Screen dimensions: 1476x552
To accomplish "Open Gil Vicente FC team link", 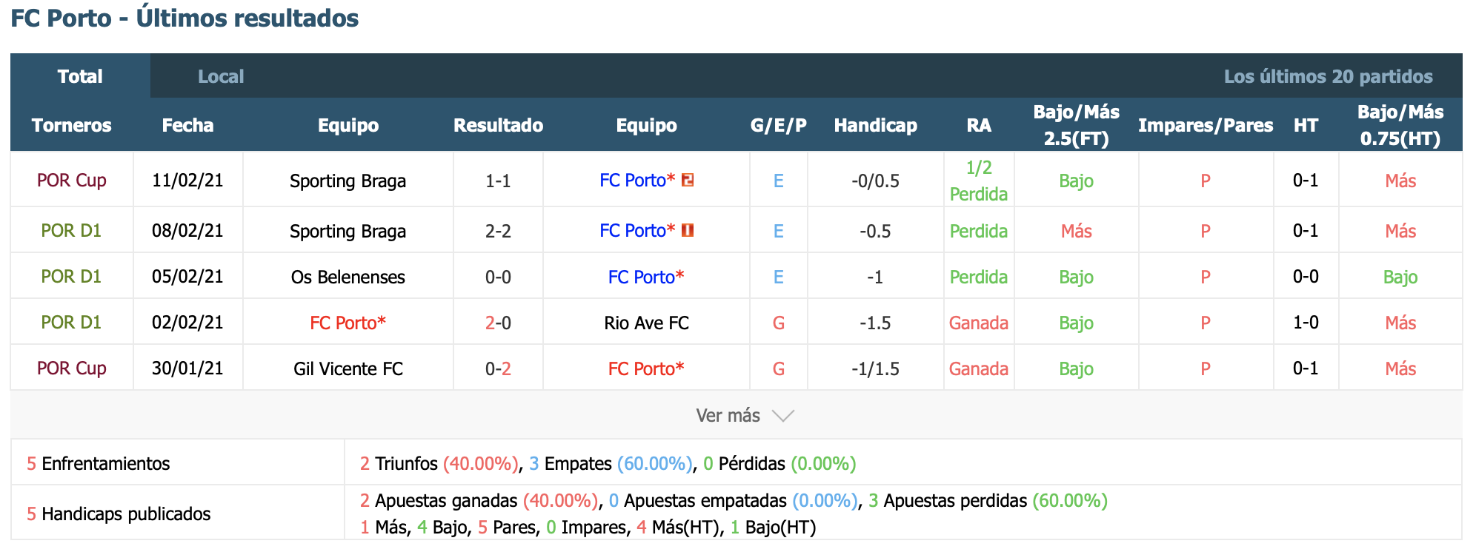I will point(348,368).
